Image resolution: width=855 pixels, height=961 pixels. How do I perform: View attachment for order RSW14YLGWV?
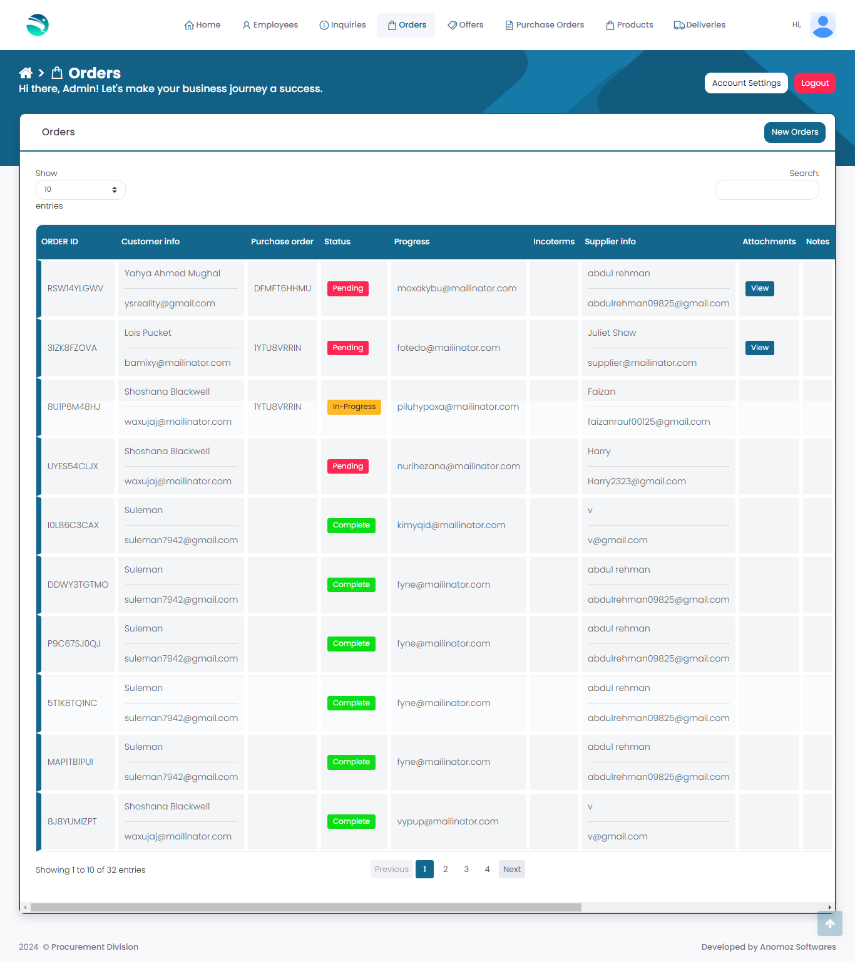[x=759, y=288]
